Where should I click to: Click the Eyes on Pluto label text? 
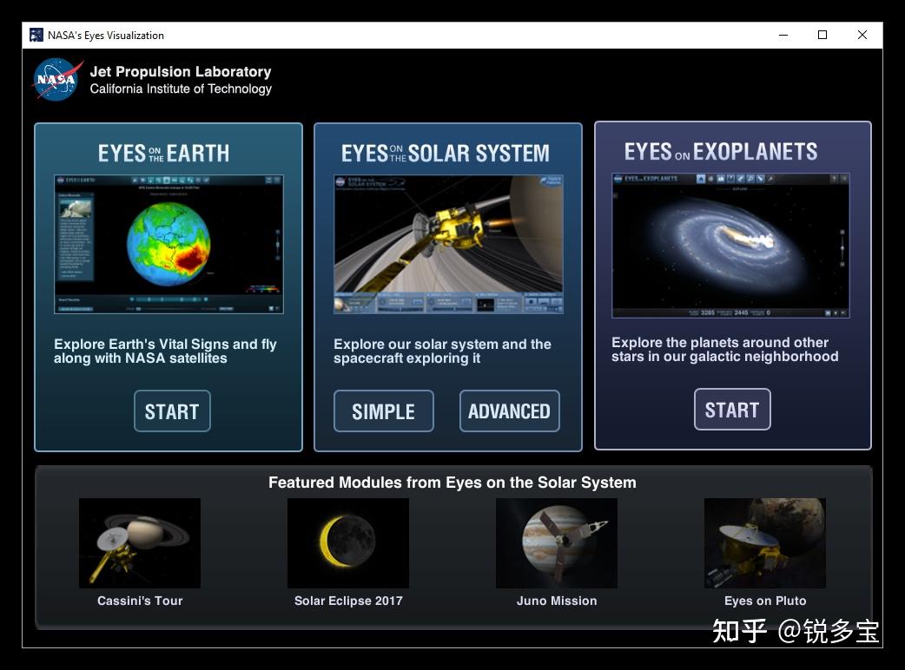pos(764,600)
